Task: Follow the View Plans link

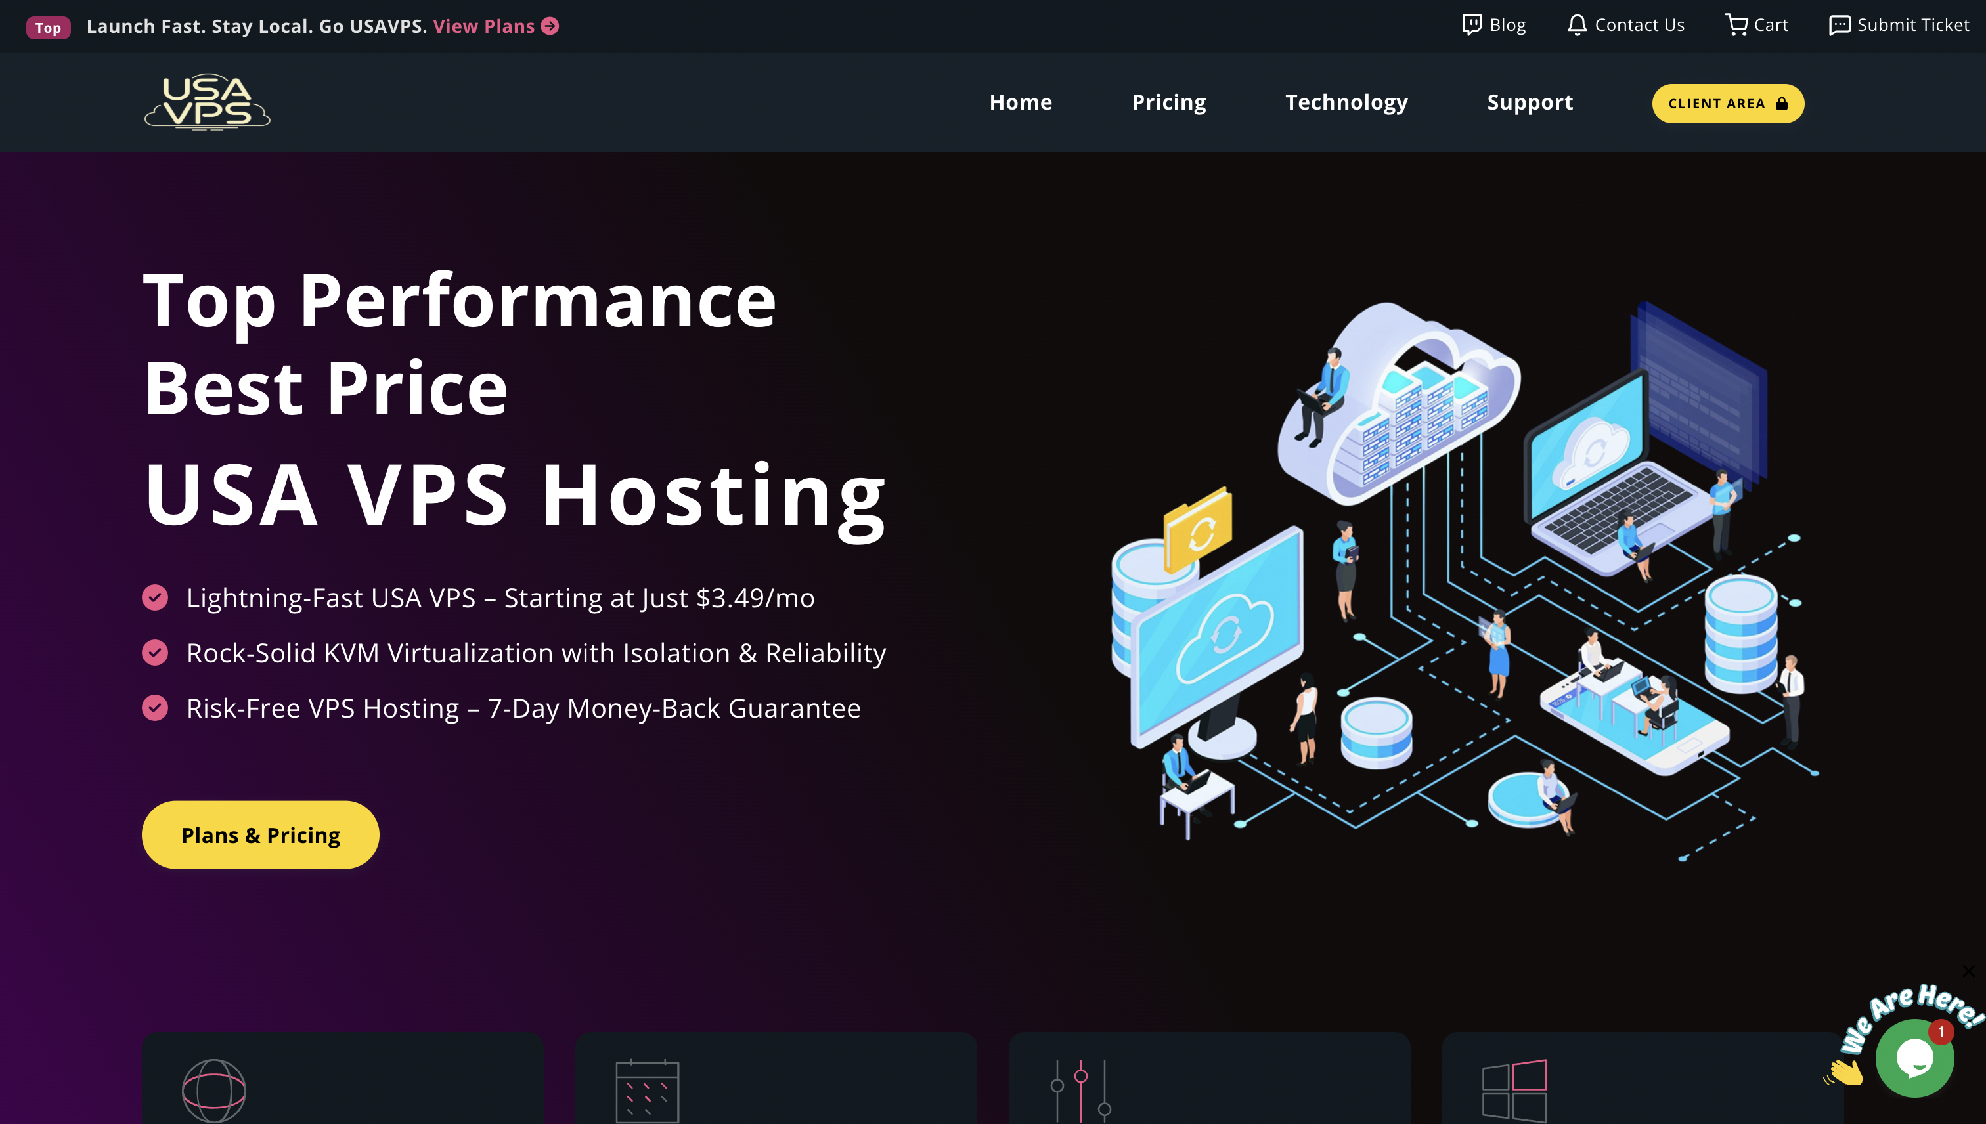Action: 483,26
